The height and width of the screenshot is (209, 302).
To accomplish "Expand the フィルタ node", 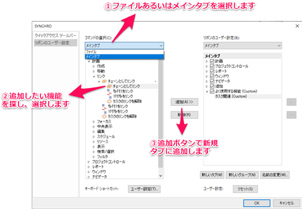I will pos(94,157).
